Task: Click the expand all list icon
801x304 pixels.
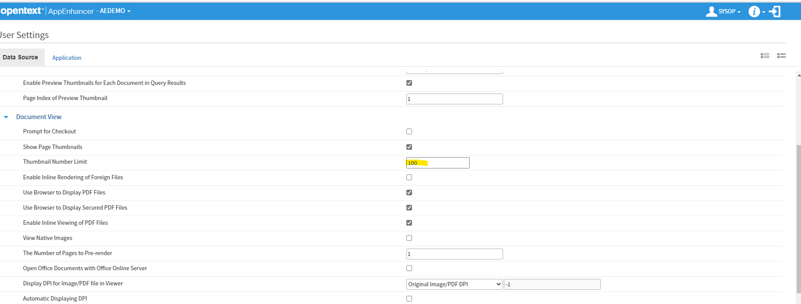Action: (x=765, y=56)
